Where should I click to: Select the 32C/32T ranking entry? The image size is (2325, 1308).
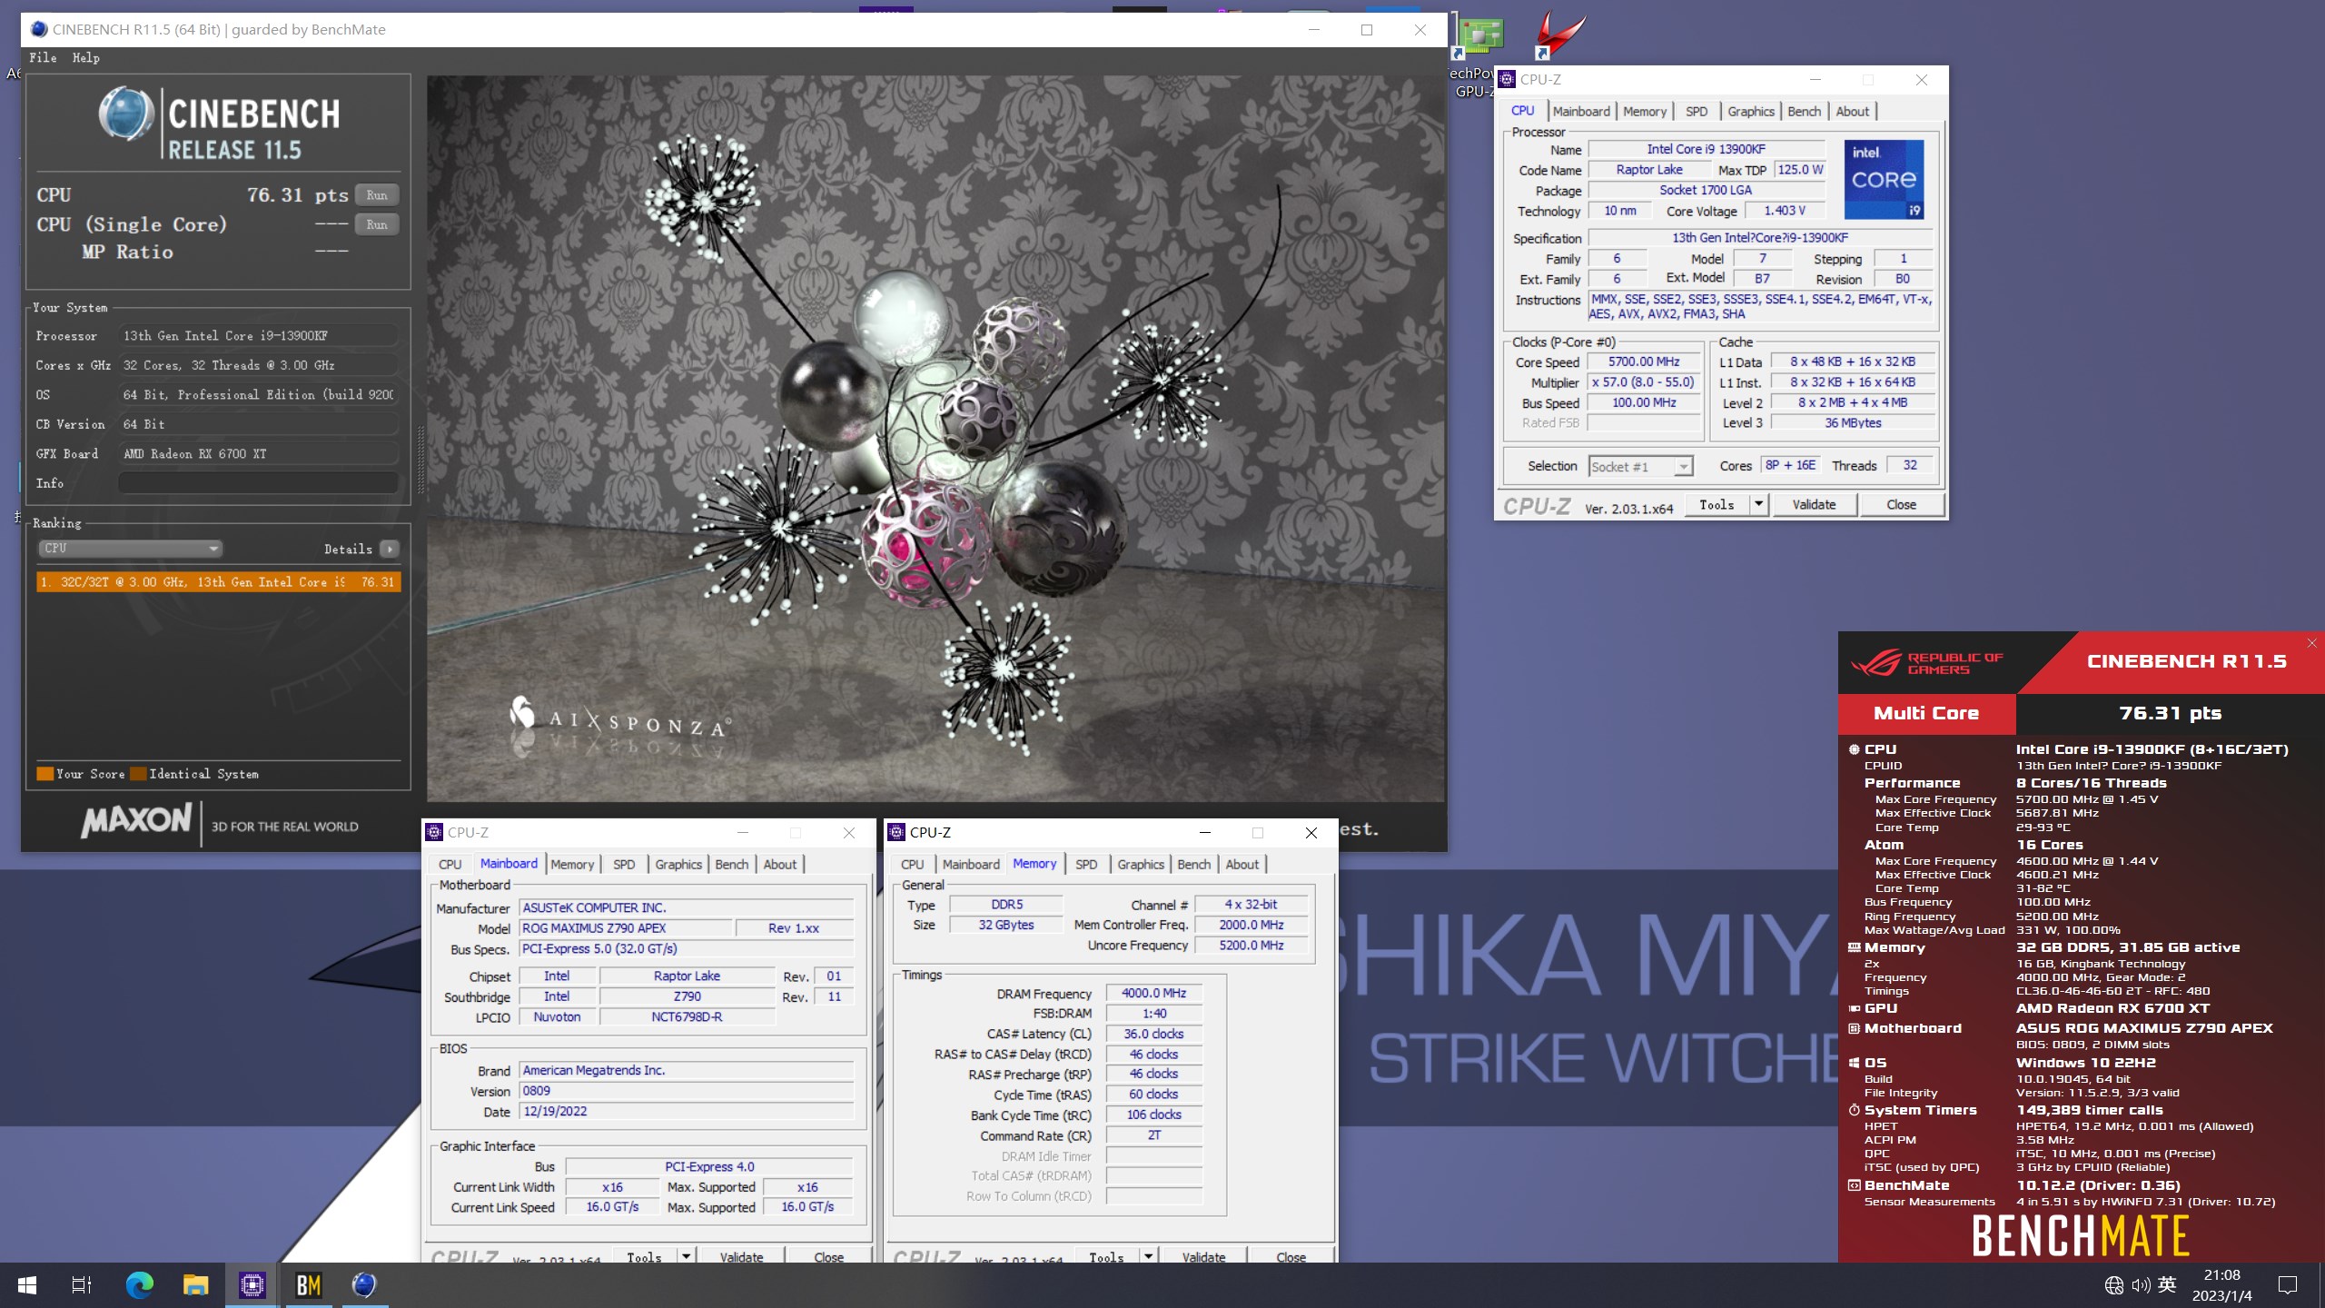[x=218, y=582]
